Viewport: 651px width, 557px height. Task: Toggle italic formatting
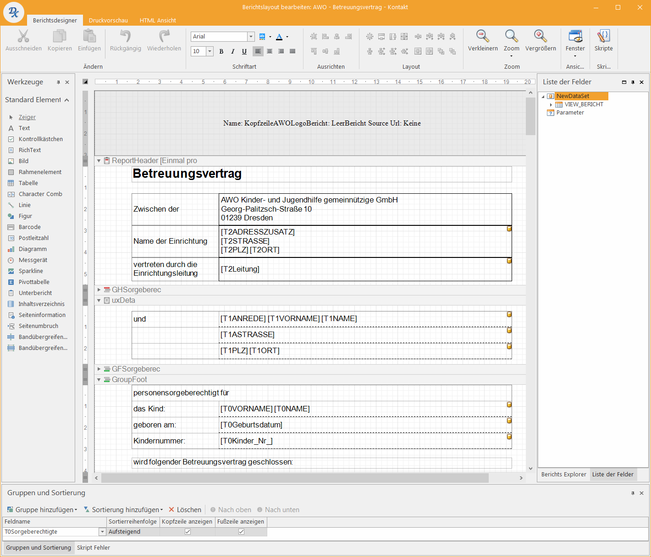pyautogui.click(x=233, y=51)
